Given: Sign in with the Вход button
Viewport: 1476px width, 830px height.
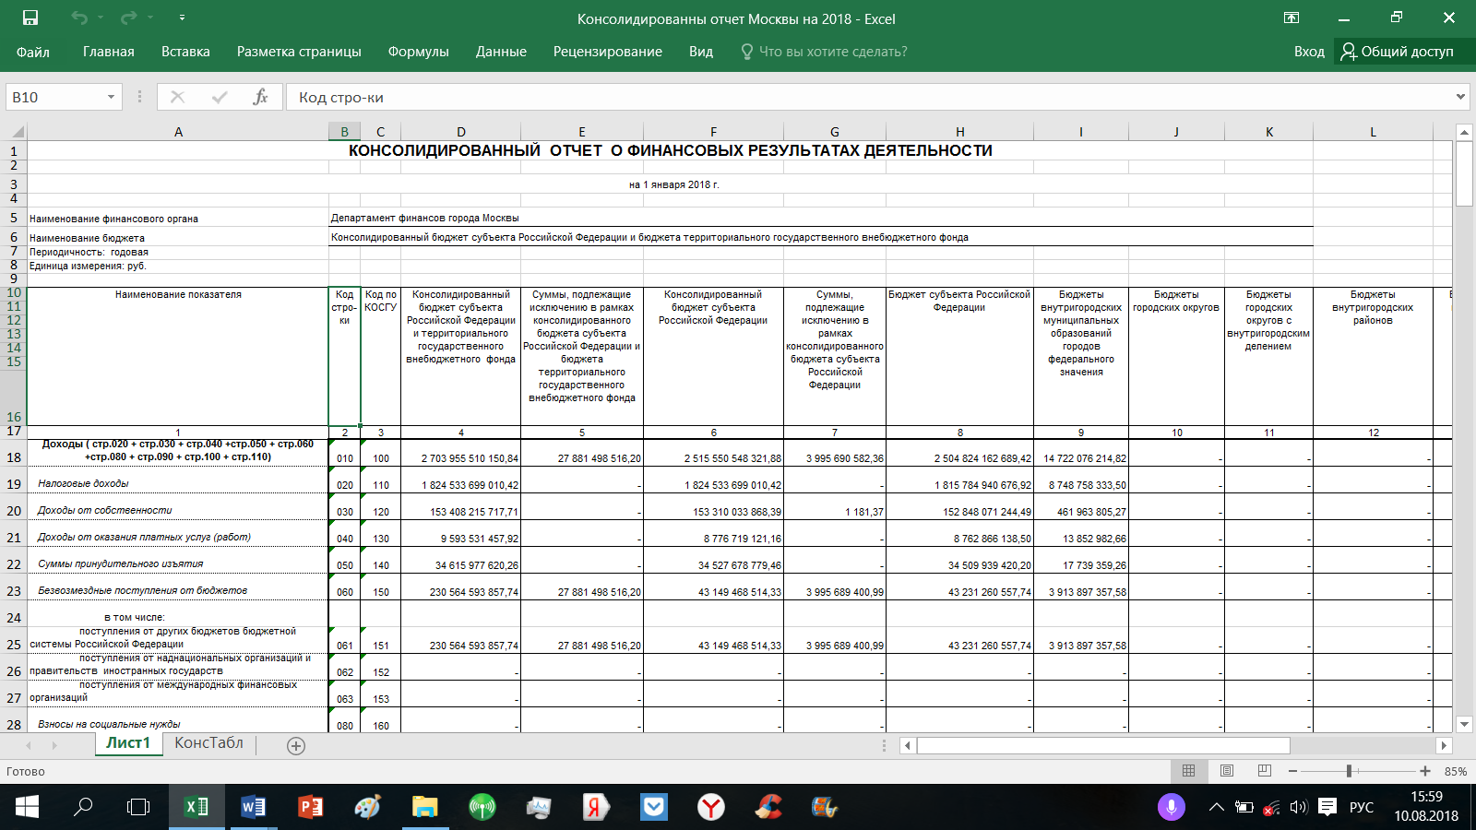Looking at the screenshot, I should click(1309, 52).
